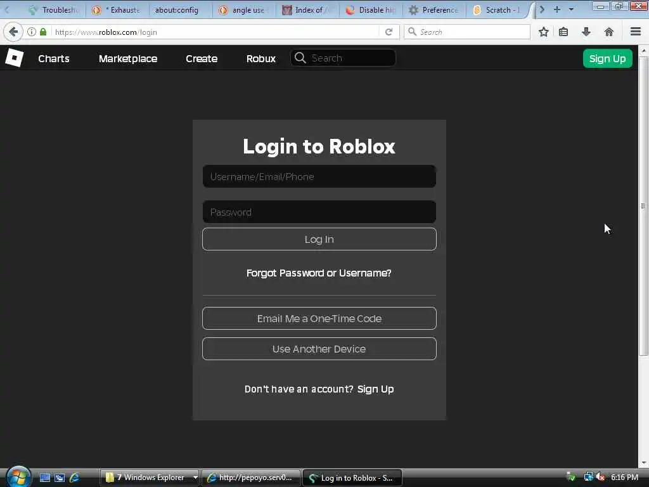649x487 pixels.
Task: Bookmark this page with the star icon
Action: tap(543, 32)
